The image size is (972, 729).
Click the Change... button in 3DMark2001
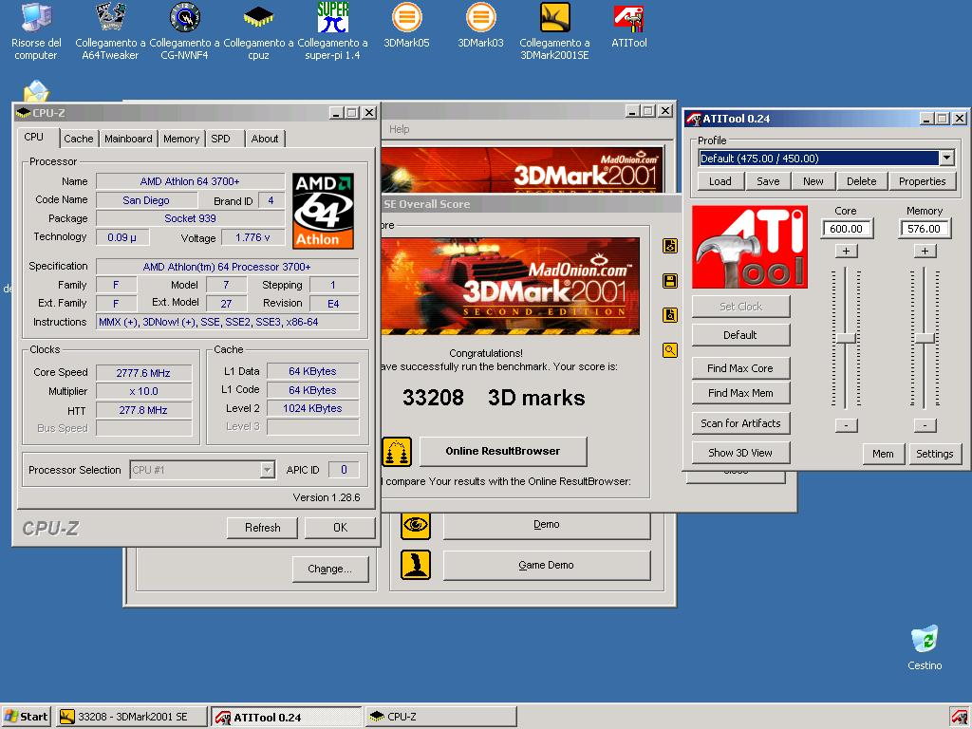click(329, 570)
